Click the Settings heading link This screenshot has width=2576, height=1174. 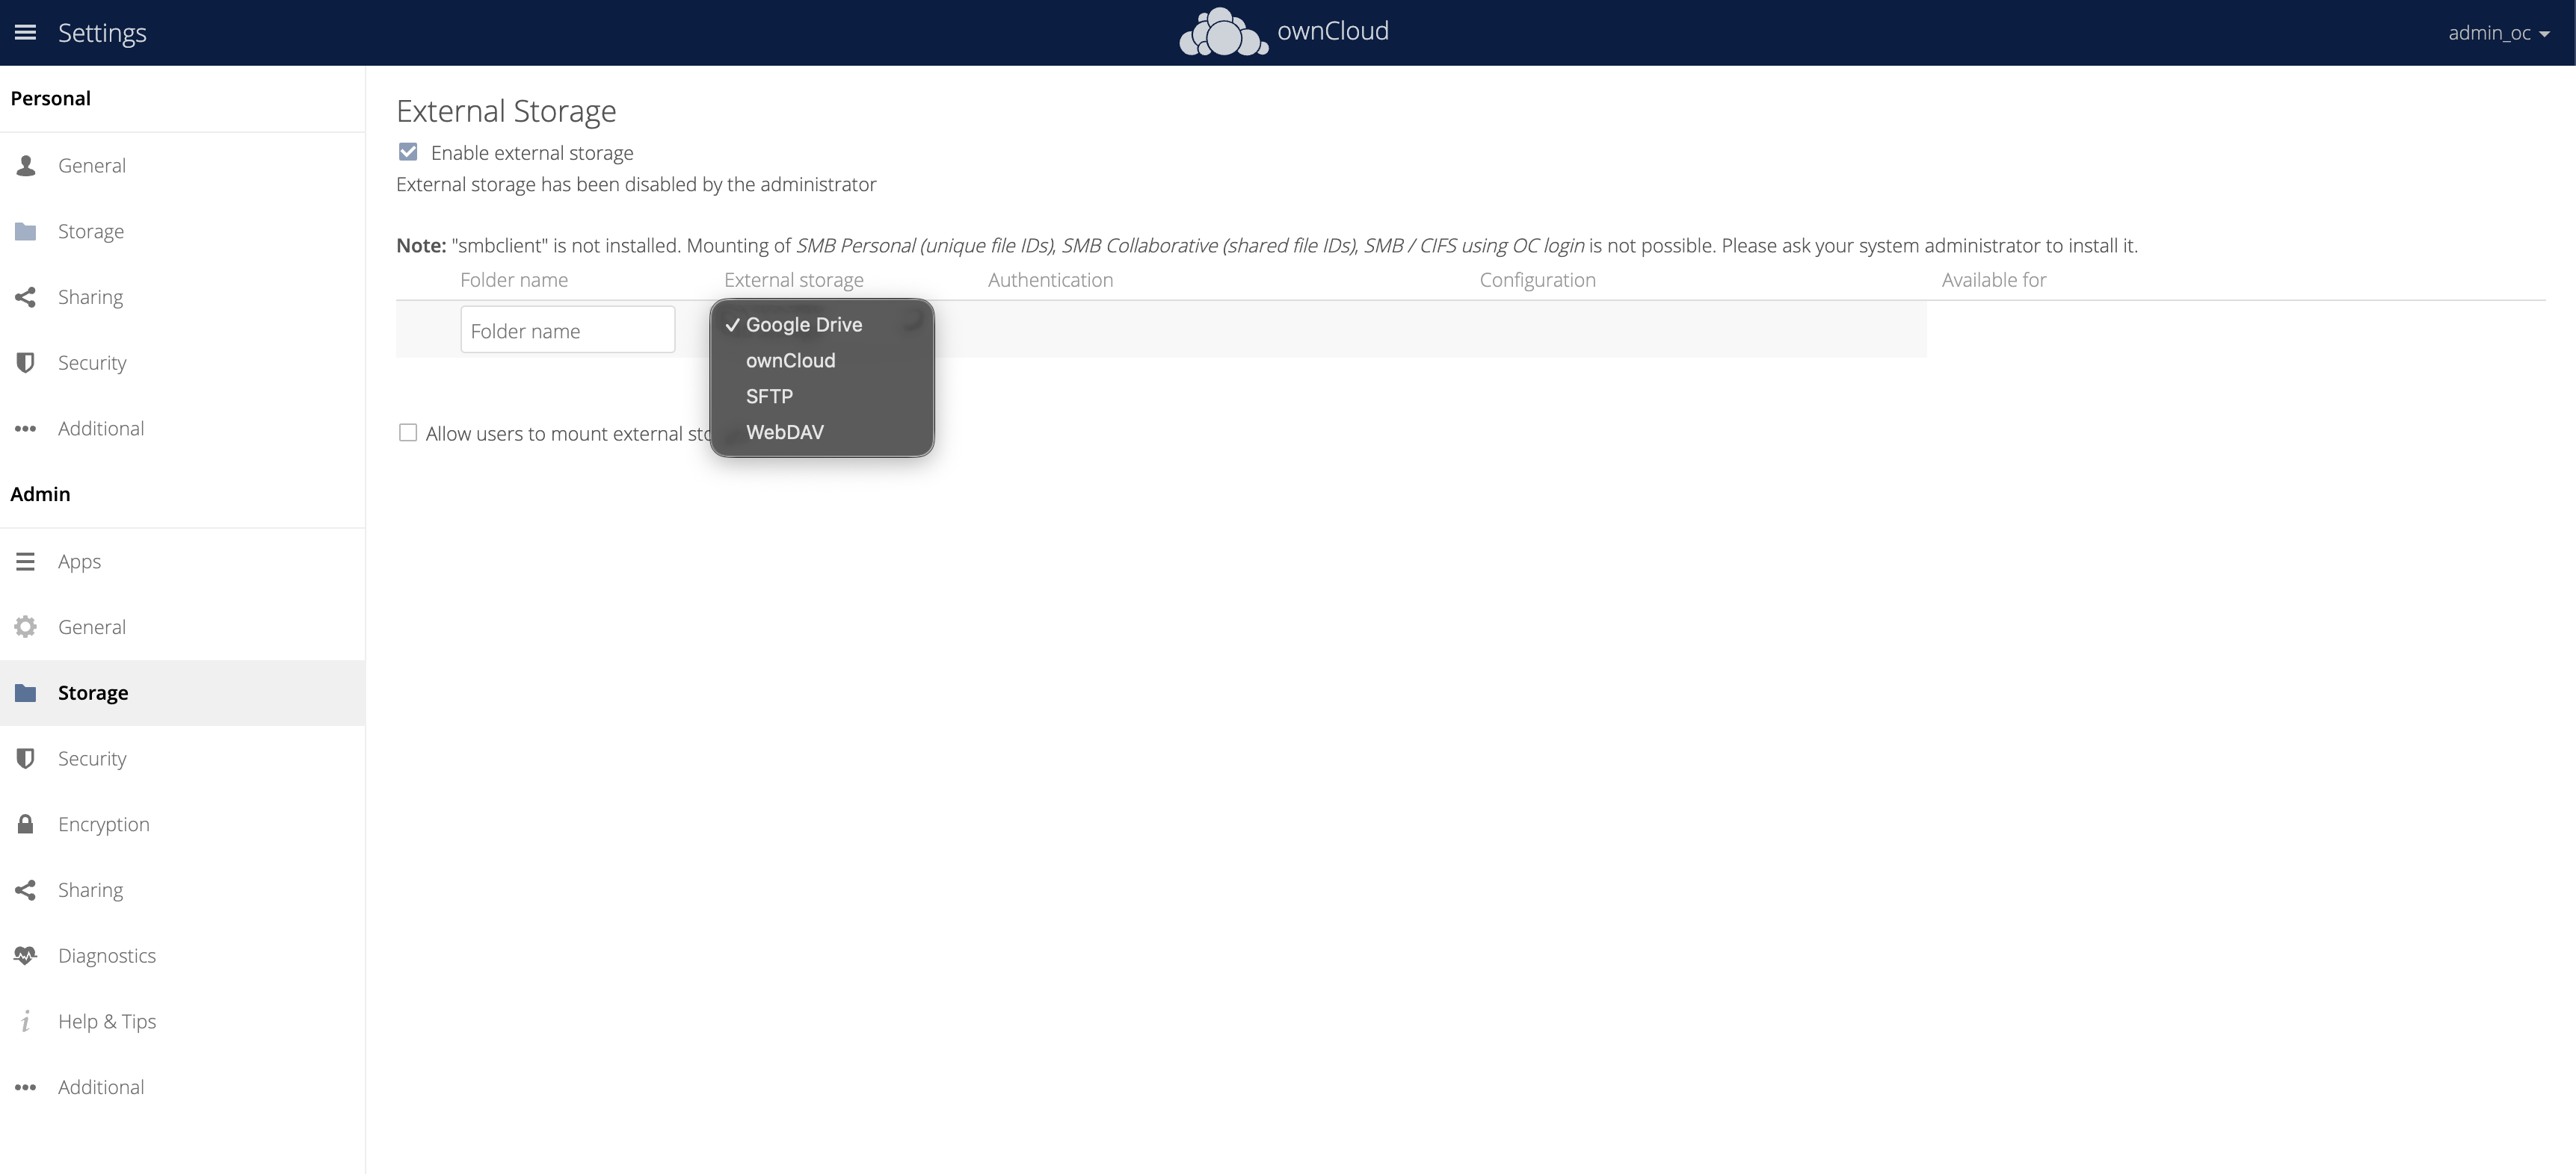102,32
